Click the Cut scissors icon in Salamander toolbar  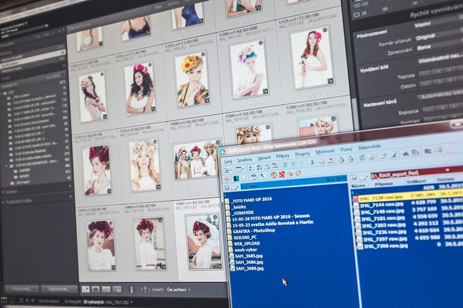[312, 162]
